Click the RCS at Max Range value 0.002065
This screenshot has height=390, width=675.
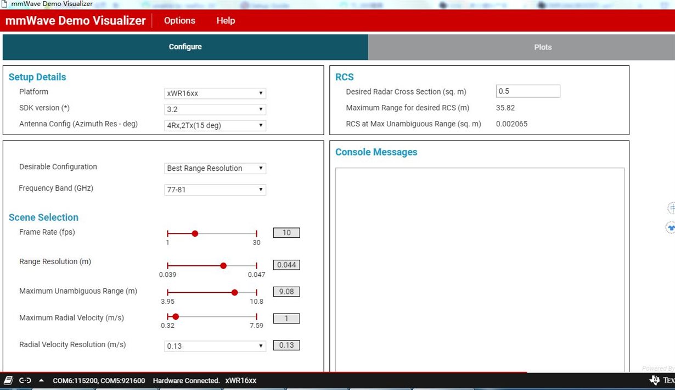[511, 124]
